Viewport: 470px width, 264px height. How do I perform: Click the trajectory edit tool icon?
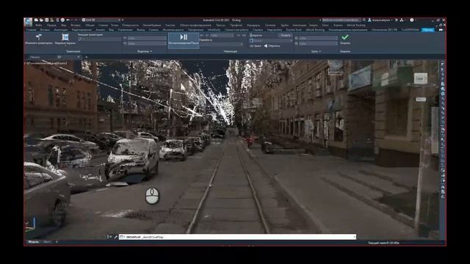pyautogui.click(x=39, y=37)
